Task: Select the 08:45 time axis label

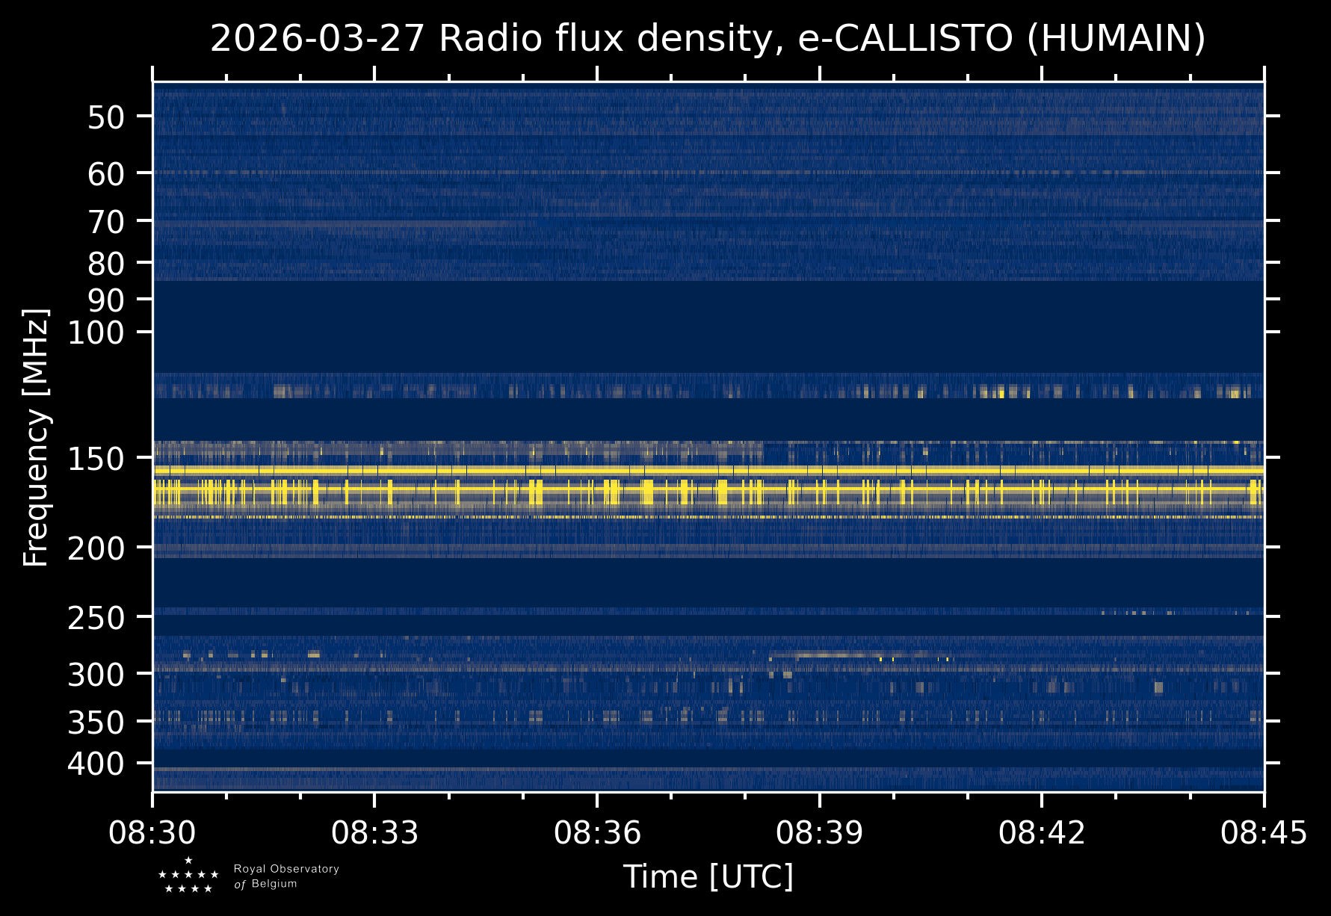Action: pyautogui.click(x=1264, y=832)
